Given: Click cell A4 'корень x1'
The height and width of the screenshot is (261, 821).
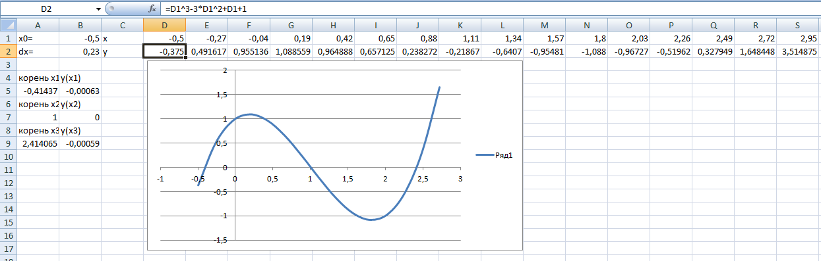Looking at the screenshot, I should [38, 78].
